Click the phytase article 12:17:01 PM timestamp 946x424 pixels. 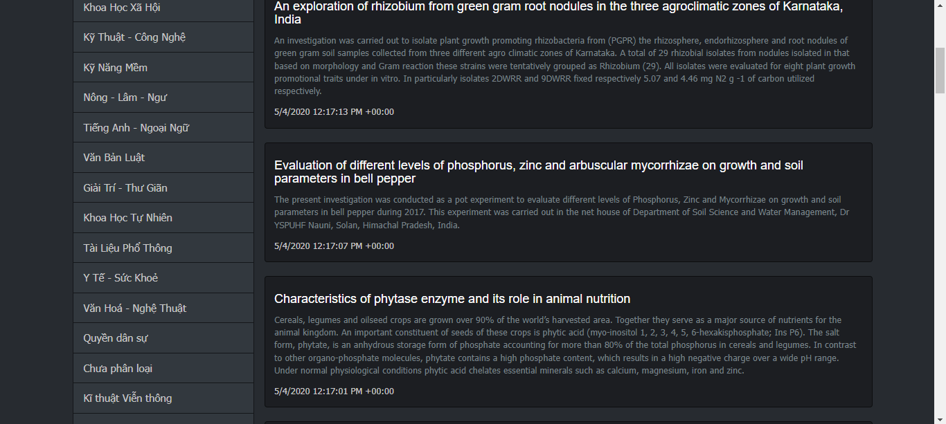click(334, 391)
